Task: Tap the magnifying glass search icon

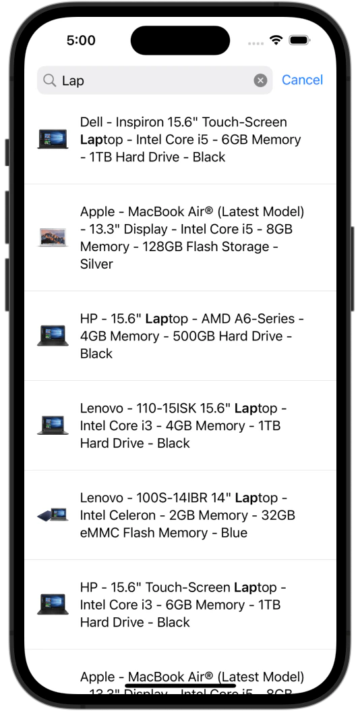Action: [x=49, y=80]
